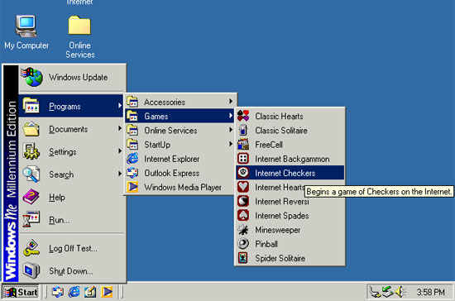Click the Pinball ball icon

243,244
